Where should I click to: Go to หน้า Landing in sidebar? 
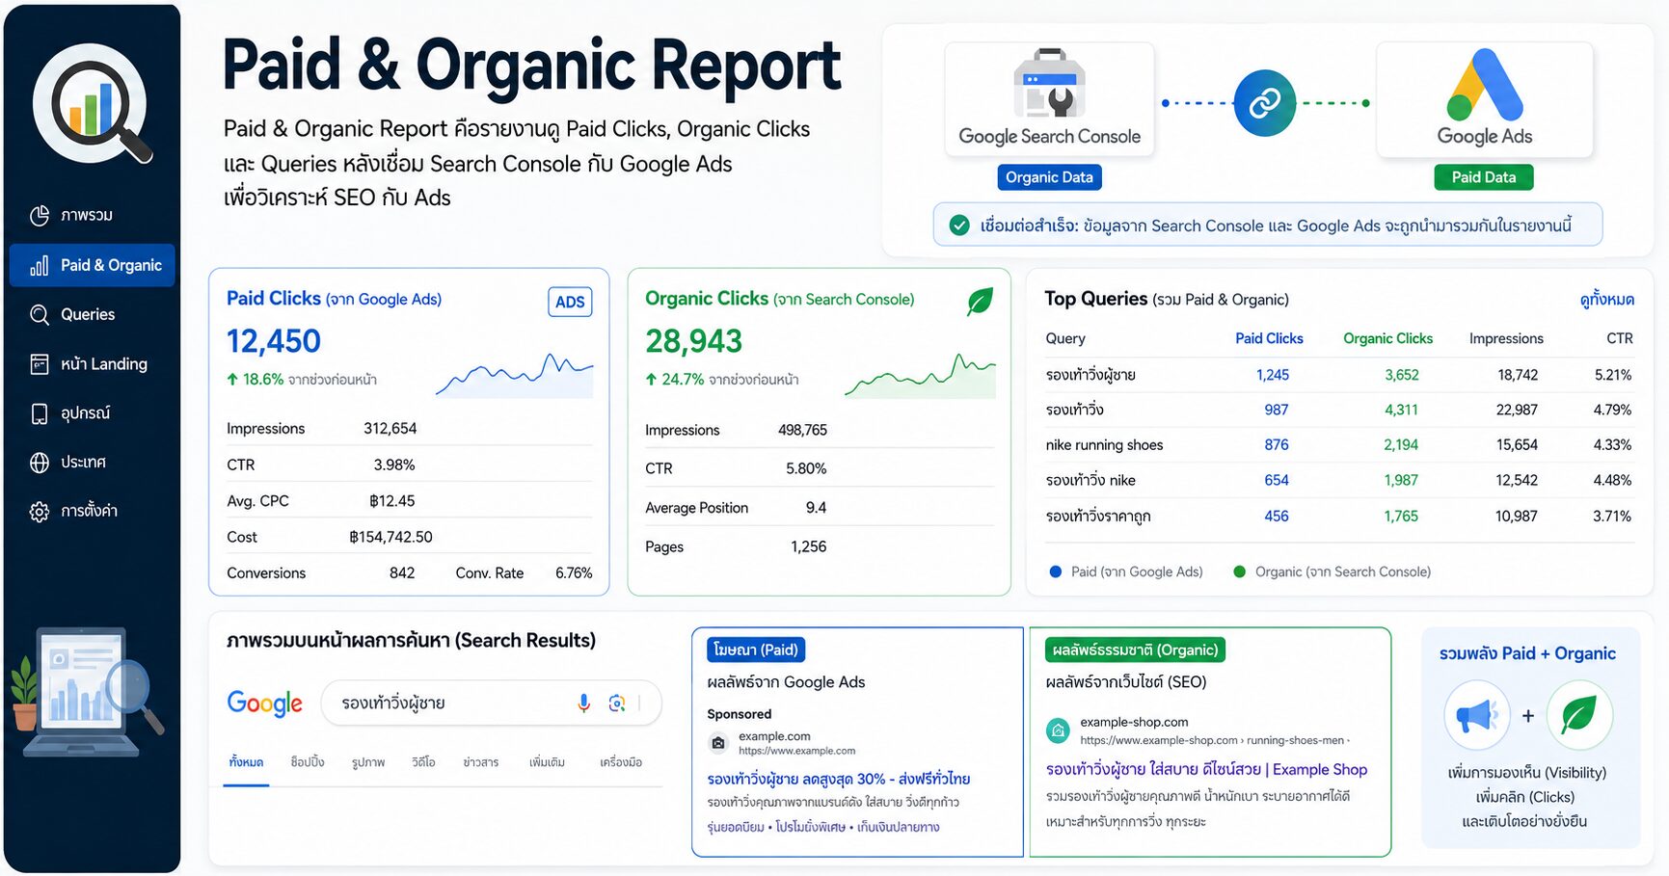pyautogui.click(x=93, y=363)
